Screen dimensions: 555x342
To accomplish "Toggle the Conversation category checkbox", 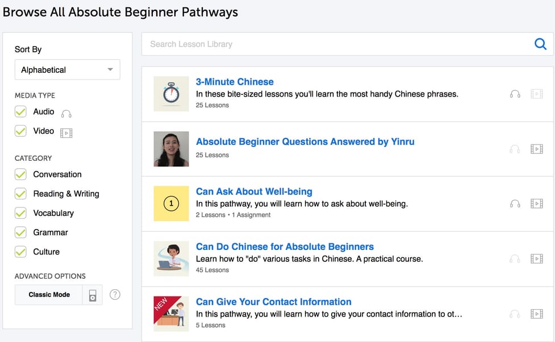I will (x=20, y=174).
